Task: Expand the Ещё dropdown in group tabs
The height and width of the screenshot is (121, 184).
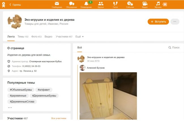Action: 80,37
